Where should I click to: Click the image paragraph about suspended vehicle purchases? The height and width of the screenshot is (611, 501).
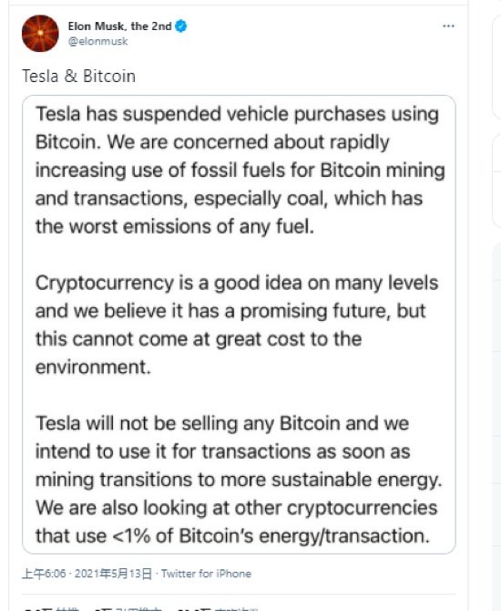click(240, 170)
